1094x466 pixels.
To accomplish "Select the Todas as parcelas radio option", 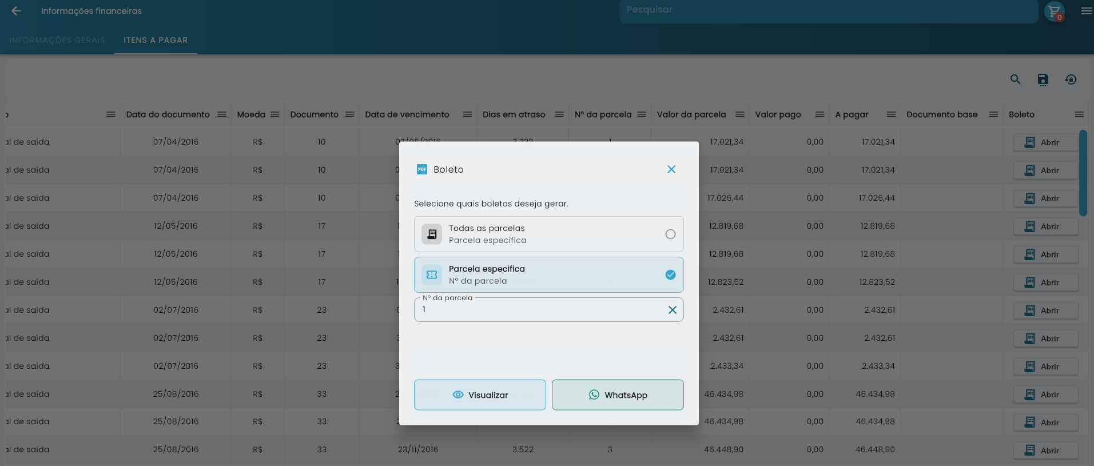I will [x=670, y=234].
